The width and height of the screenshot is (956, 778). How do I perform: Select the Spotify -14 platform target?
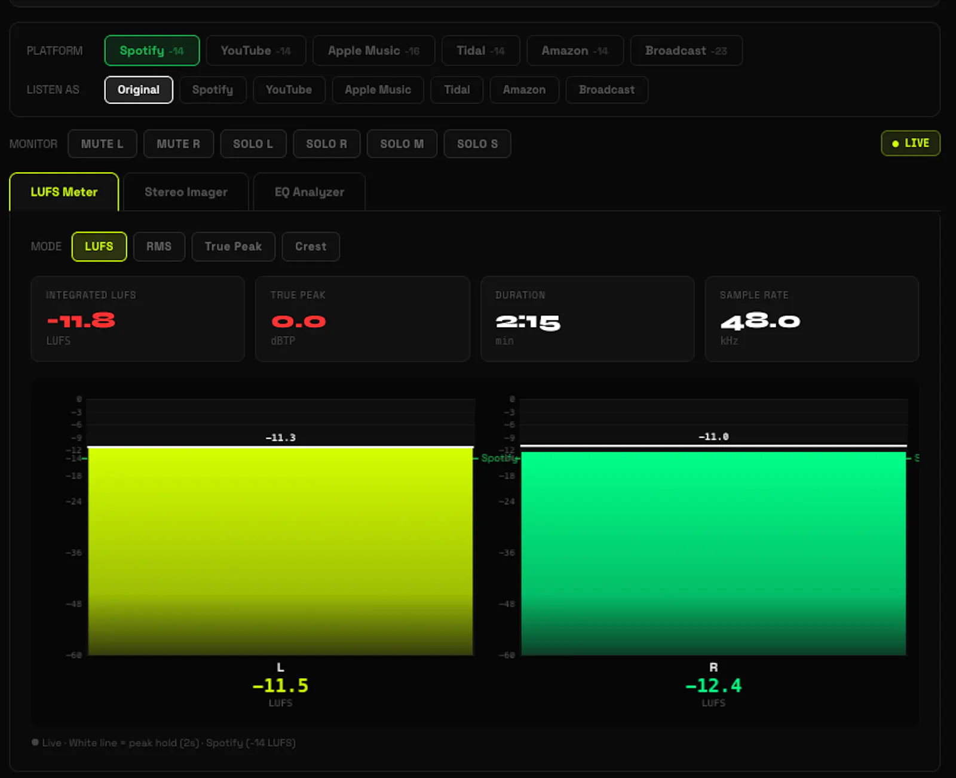tap(152, 51)
